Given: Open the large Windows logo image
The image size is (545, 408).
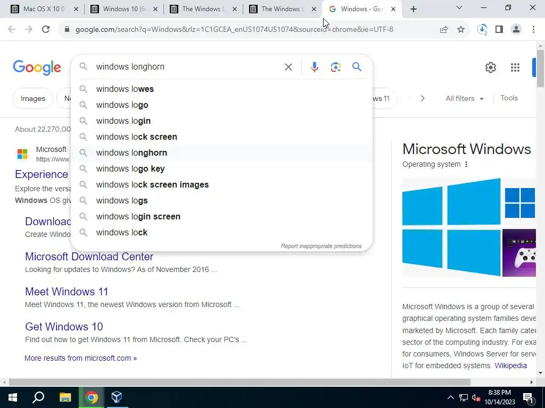Looking at the screenshot, I should coord(451,227).
